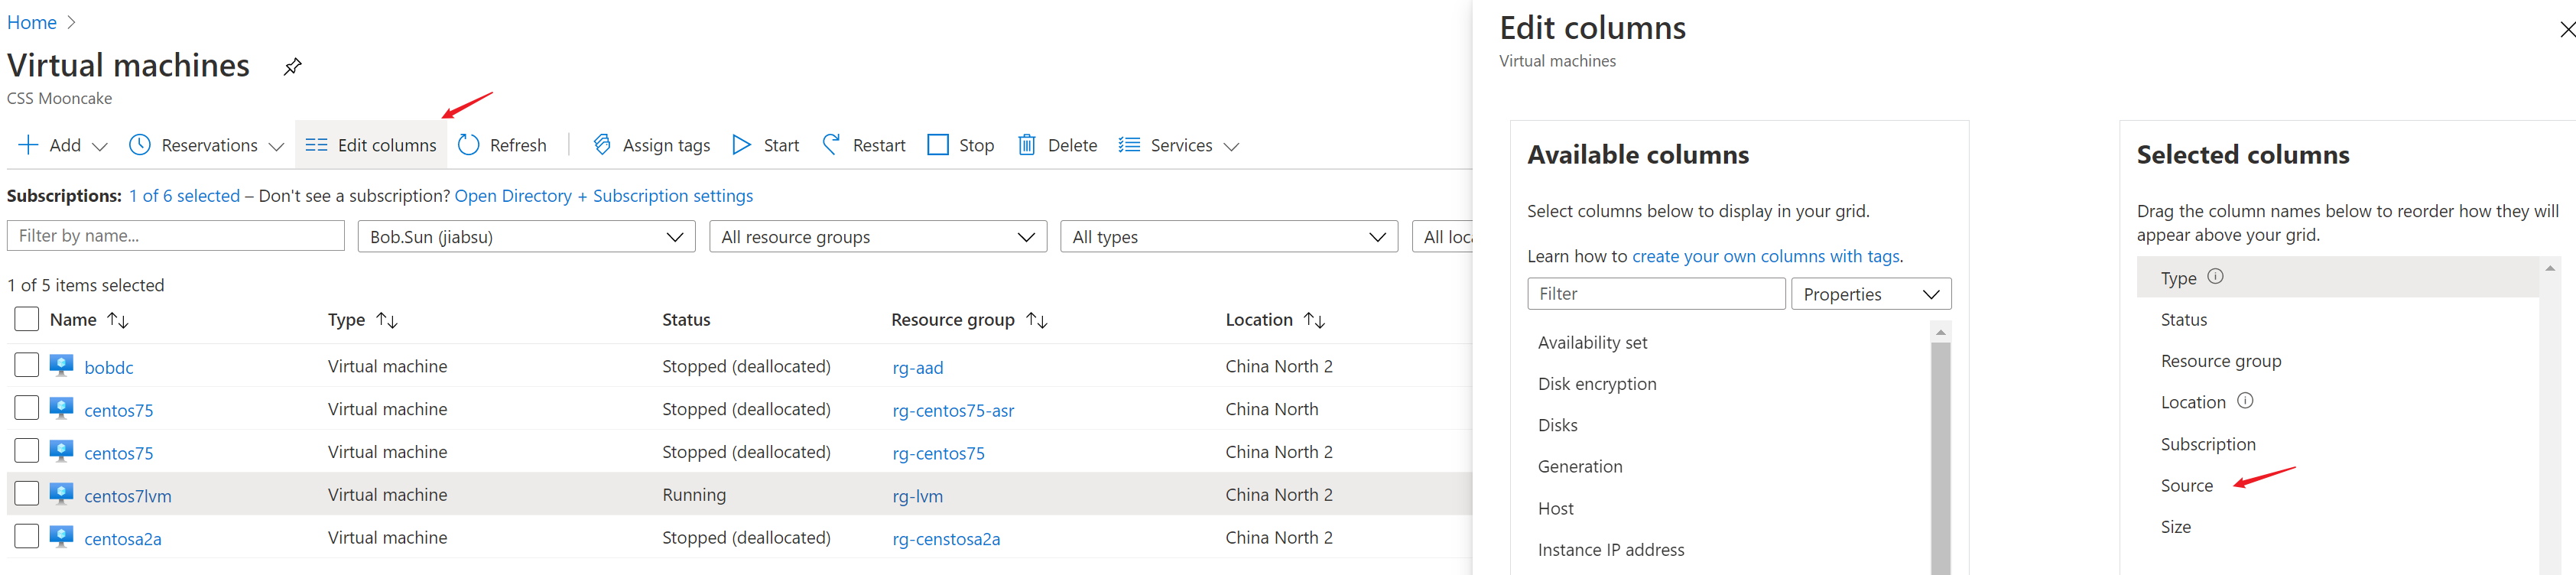This screenshot has height=575, width=2576.
Task: Open the Edit columns toolbar item
Action: (x=371, y=145)
